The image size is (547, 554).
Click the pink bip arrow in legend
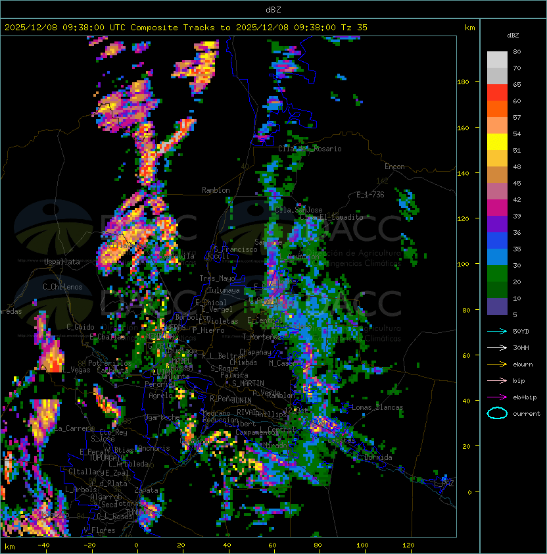point(497,380)
